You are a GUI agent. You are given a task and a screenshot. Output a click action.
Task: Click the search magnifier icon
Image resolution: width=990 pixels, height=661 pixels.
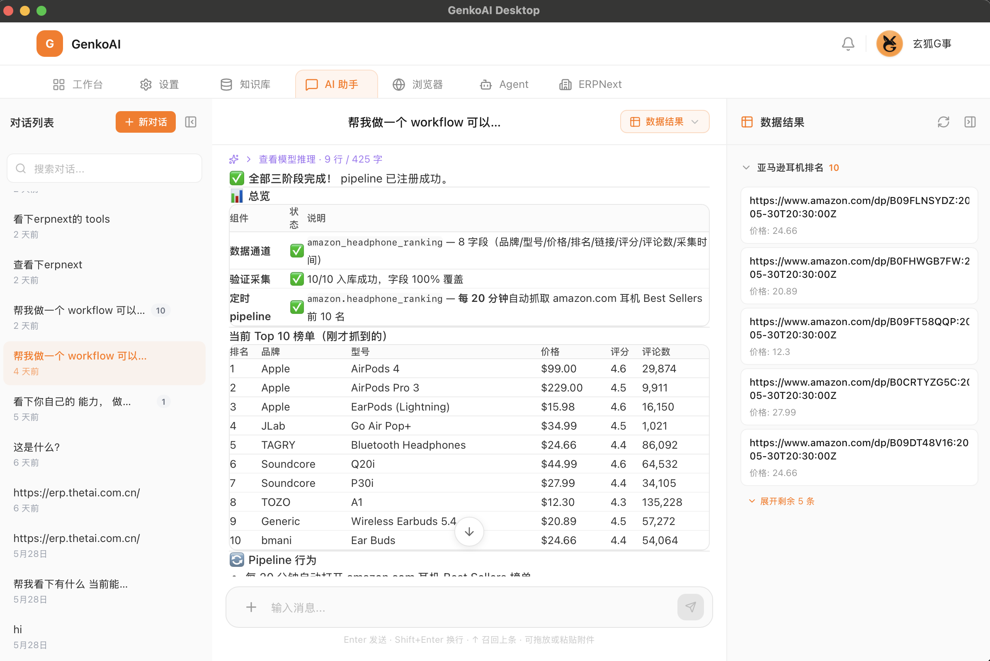click(x=21, y=169)
